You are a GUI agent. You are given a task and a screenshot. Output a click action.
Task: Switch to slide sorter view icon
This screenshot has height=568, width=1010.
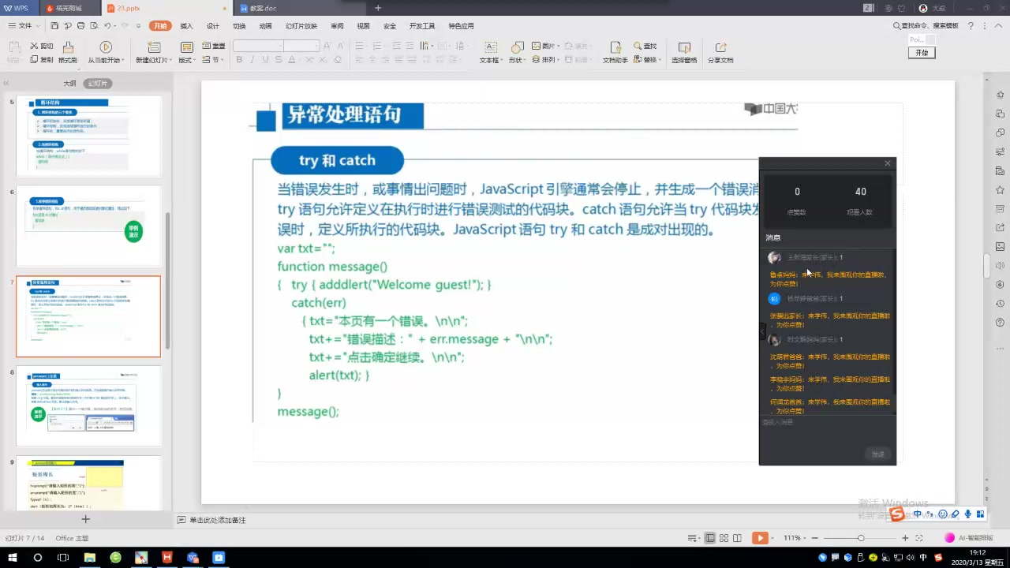(724, 538)
